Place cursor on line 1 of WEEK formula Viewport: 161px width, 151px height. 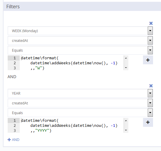(40, 58)
